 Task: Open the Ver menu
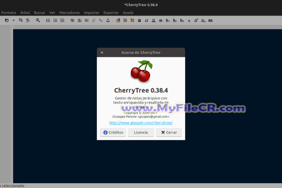click(52, 13)
